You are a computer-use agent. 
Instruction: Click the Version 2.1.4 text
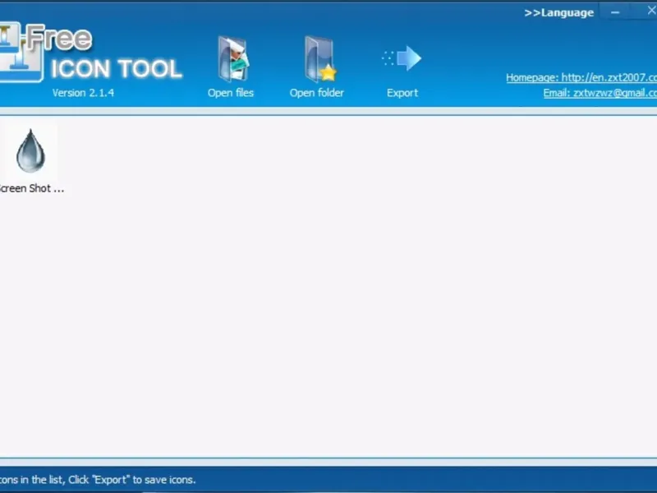(83, 93)
